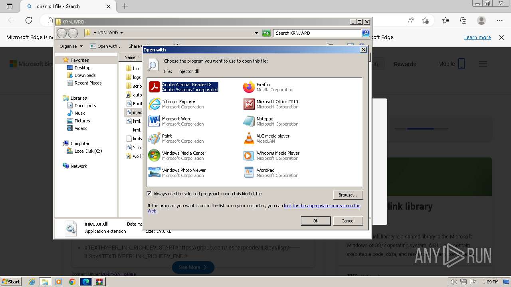Pick Internet Explorer icon in Open with
This screenshot has width=511, height=287.
click(154, 104)
